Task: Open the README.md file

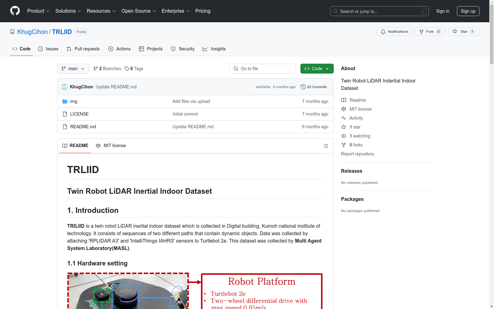Action: point(83,127)
